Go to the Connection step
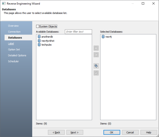Screen dimensions: 159x137 click(14, 32)
